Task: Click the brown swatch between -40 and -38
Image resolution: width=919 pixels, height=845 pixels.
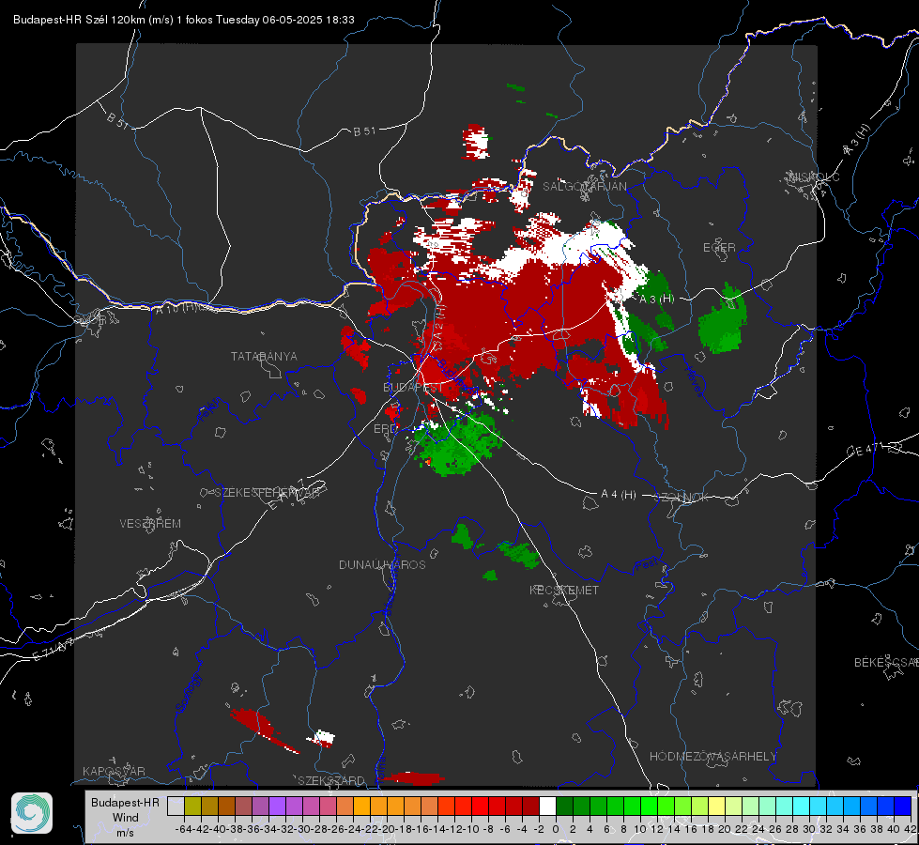Action: coord(227,807)
